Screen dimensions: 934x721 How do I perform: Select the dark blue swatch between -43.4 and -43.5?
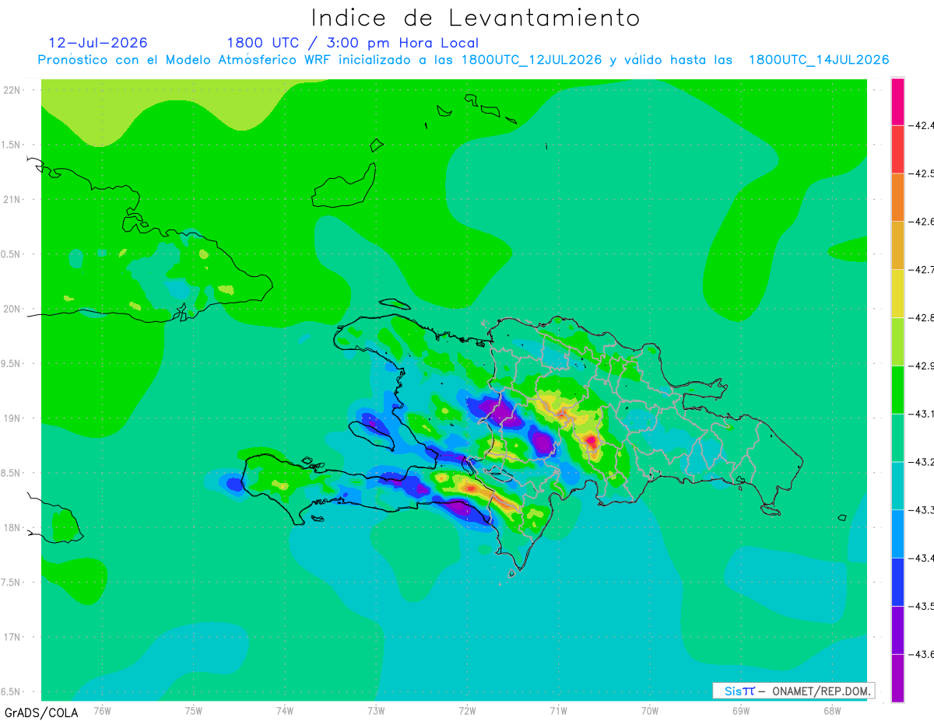coord(897,582)
